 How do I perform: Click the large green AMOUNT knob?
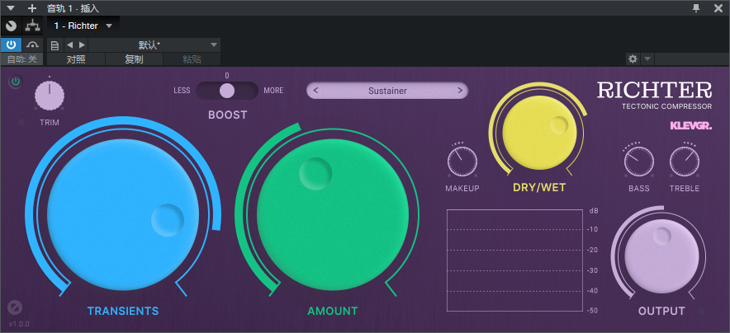[333, 214]
